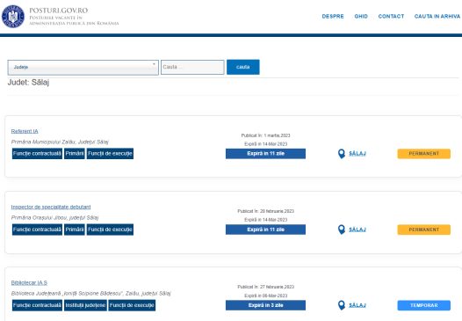Click Expira in 06-Mar-2023 date text

click(x=265, y=295)
